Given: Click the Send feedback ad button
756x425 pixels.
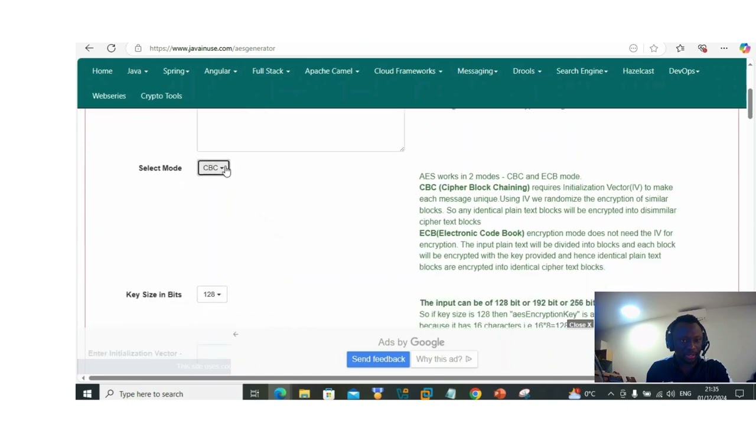Looking at the screenshot, I should click(379, 359).
